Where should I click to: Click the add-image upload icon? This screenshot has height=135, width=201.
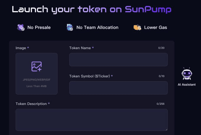pos(37,66)
